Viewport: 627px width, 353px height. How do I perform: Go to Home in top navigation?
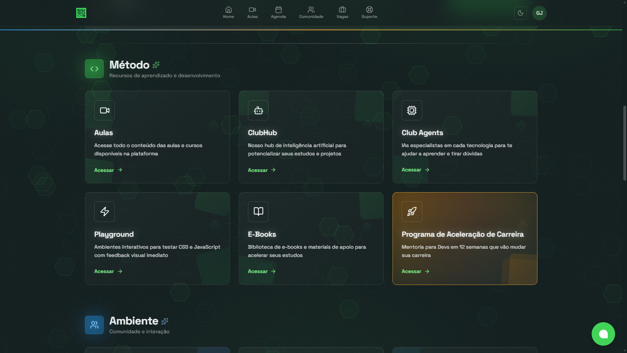229,12
